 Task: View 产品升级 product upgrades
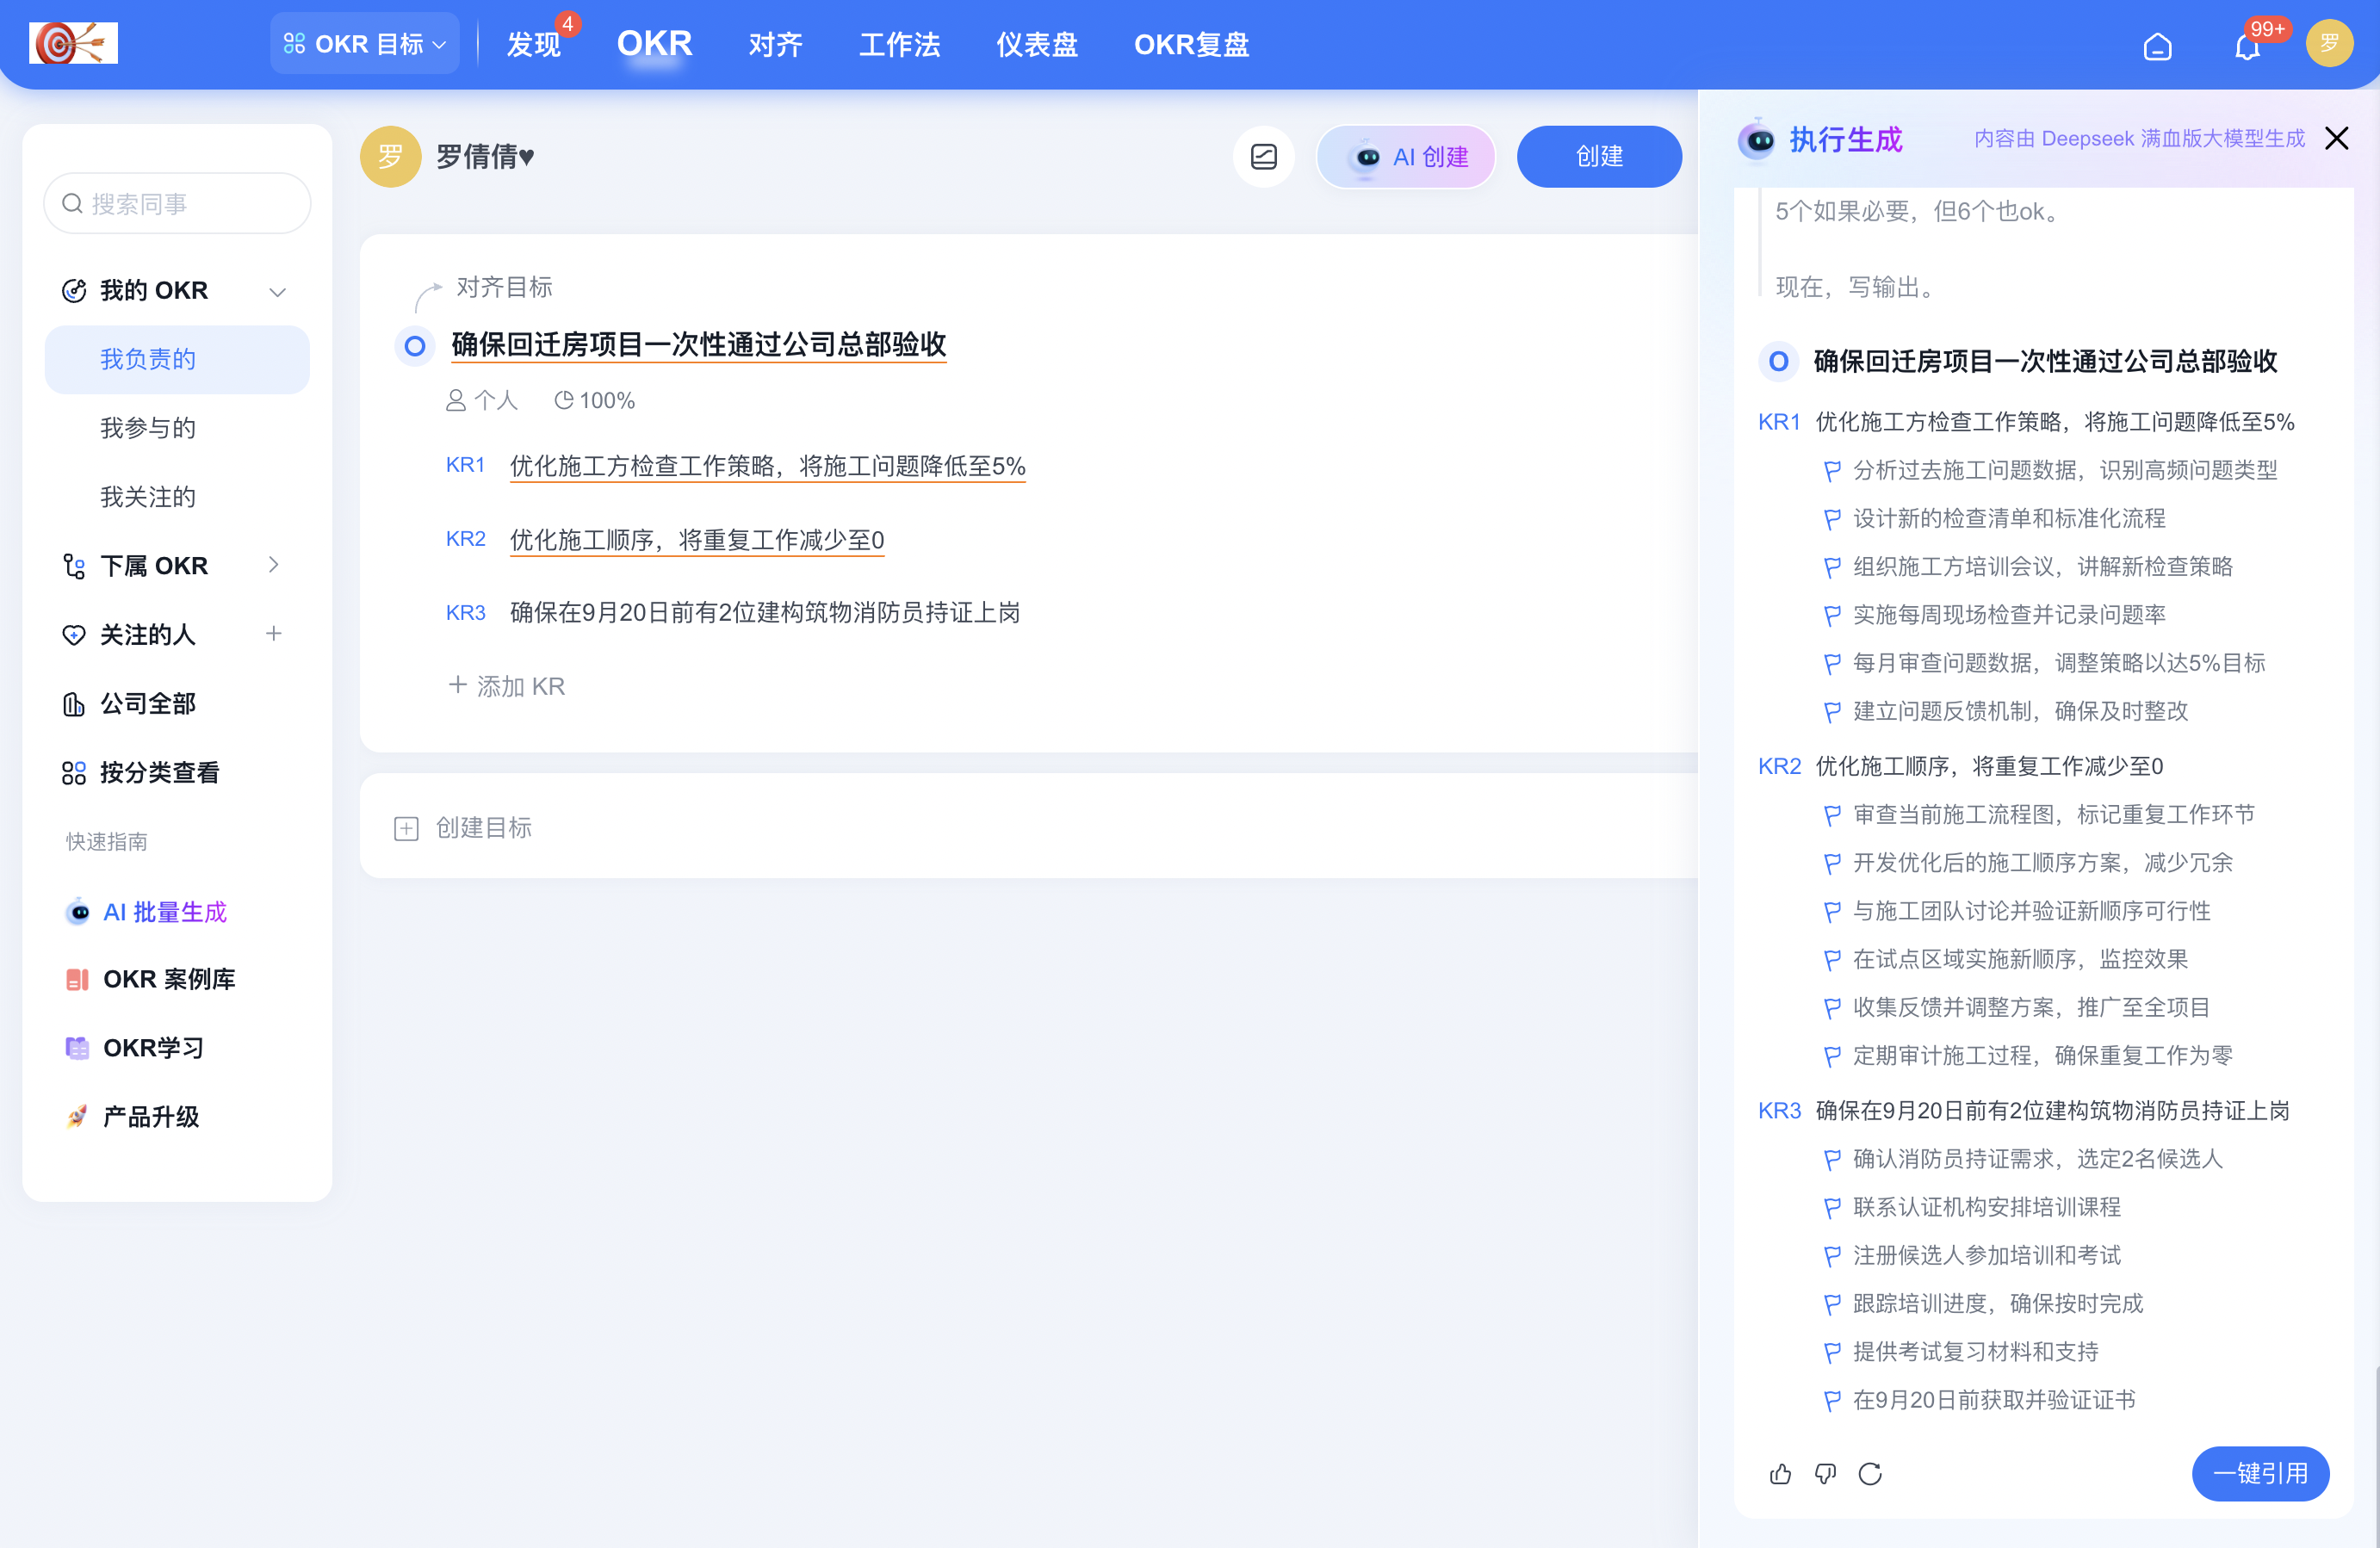pos(151,1115)
